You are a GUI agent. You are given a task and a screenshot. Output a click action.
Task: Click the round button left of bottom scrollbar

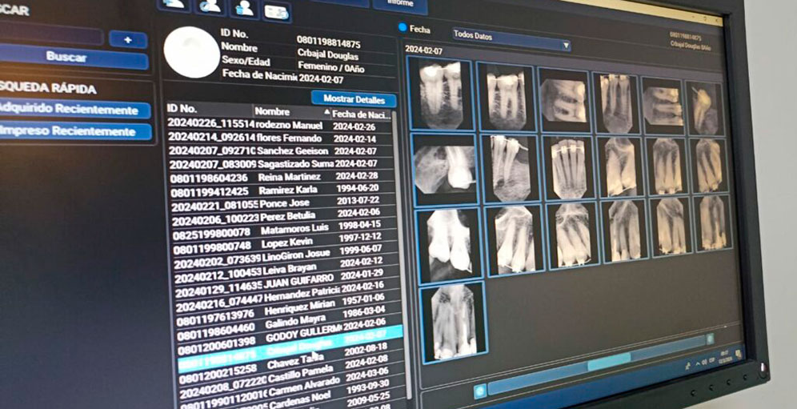click(479, 391)
